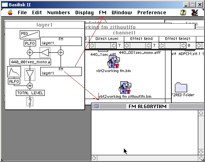Select the lower FM layer1 block
Image resolution: width=205 pixels, height=162 pixels.
[x=61, y=71]
